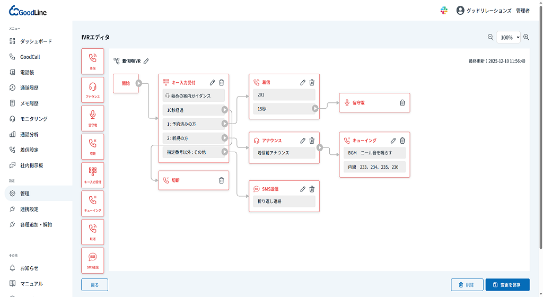
Task: Select the キー入力受付 keypad tool in palette
Action: [93, 175]
